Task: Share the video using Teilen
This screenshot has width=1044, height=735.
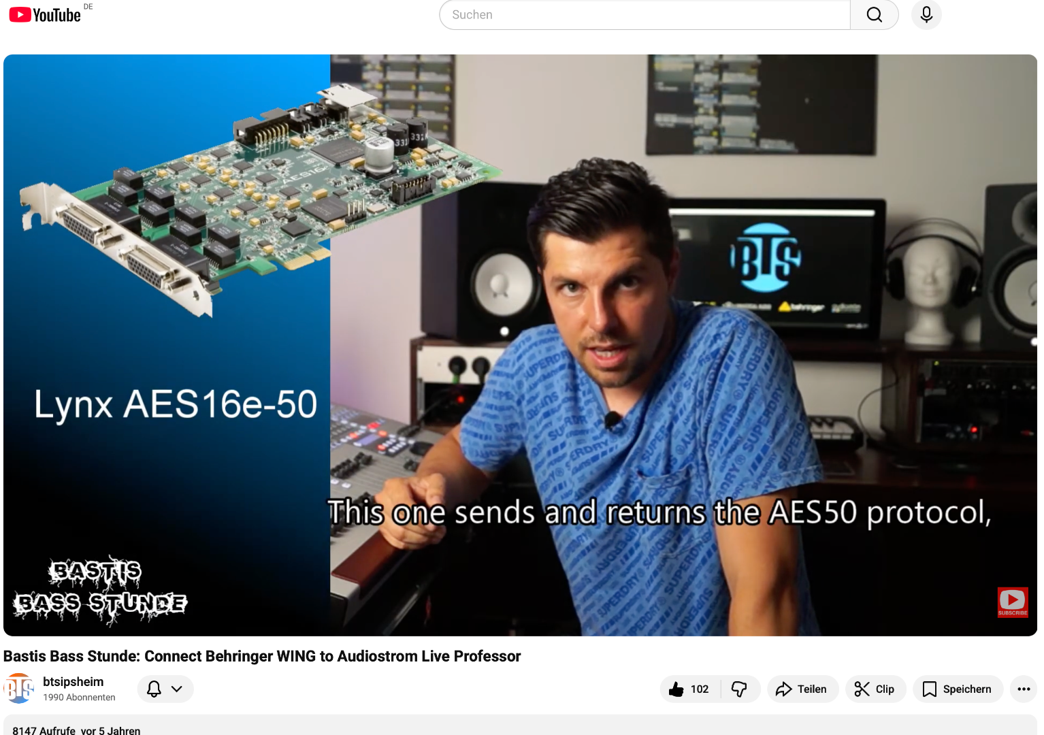Action: pos(802,689)
